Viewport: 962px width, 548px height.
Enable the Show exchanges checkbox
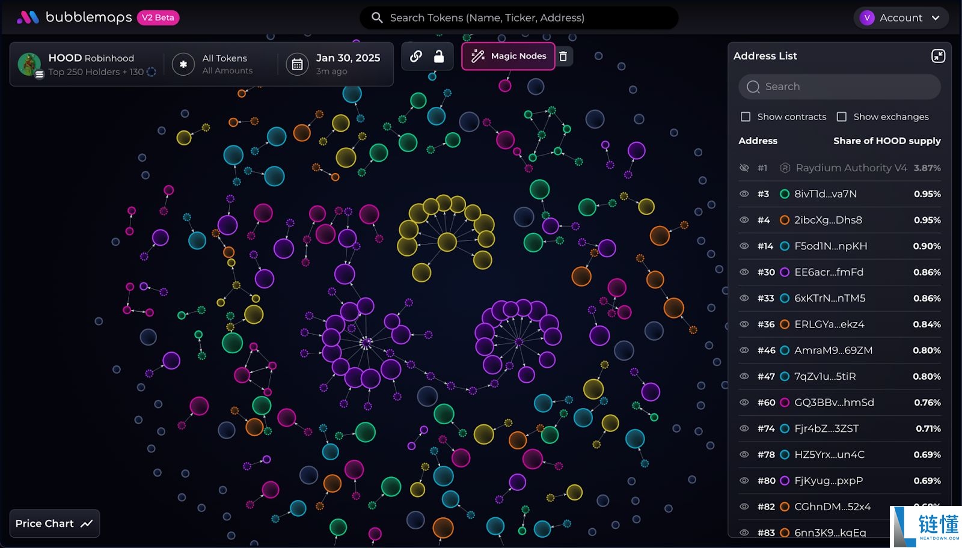(x=842, y=117)
